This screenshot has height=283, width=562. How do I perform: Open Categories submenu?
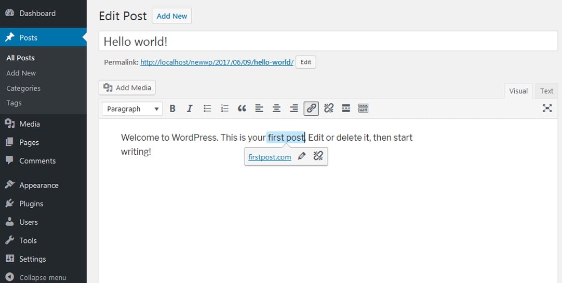tap(23, 88)
